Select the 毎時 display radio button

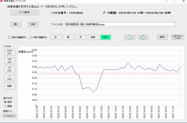point(5,102)
